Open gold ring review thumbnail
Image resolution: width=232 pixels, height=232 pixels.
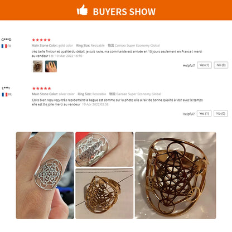38,66
